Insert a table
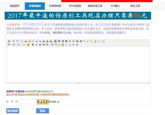This screenshot has width=165, height=115. 52,45
